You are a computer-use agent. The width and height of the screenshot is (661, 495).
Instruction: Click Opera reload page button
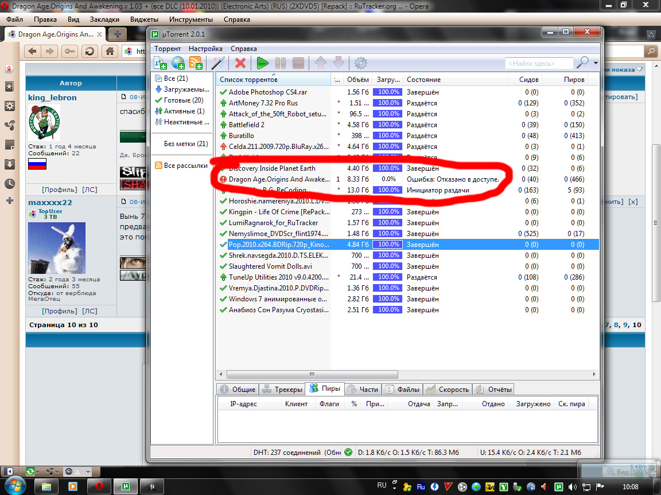pyautogui.click(x=90, y=52)
